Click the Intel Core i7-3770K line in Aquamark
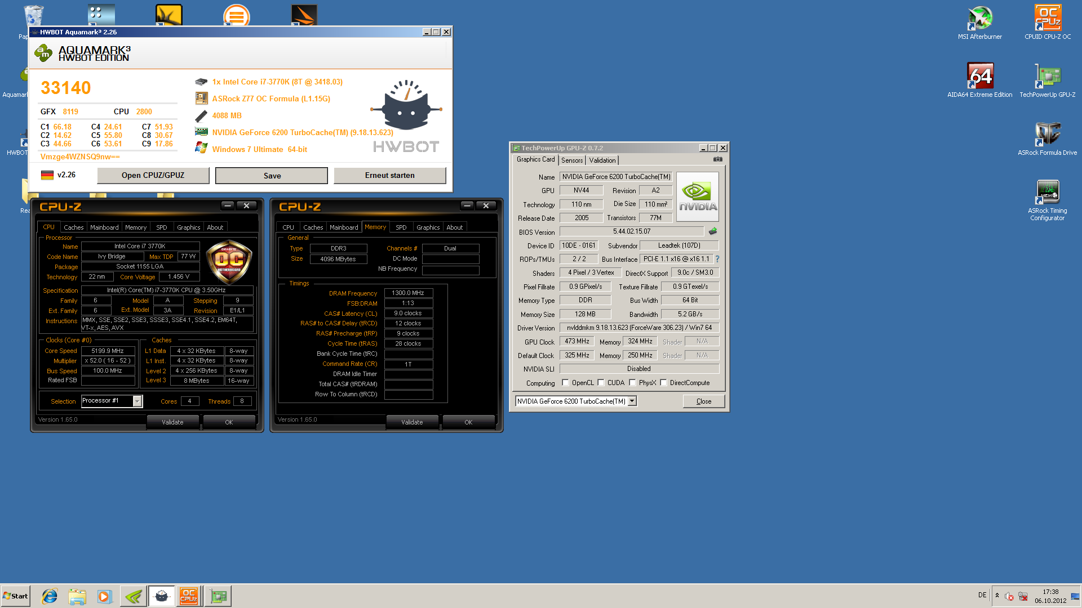Image resolution: width=1082 pixels, height=608 pixels. pos(277,82)
